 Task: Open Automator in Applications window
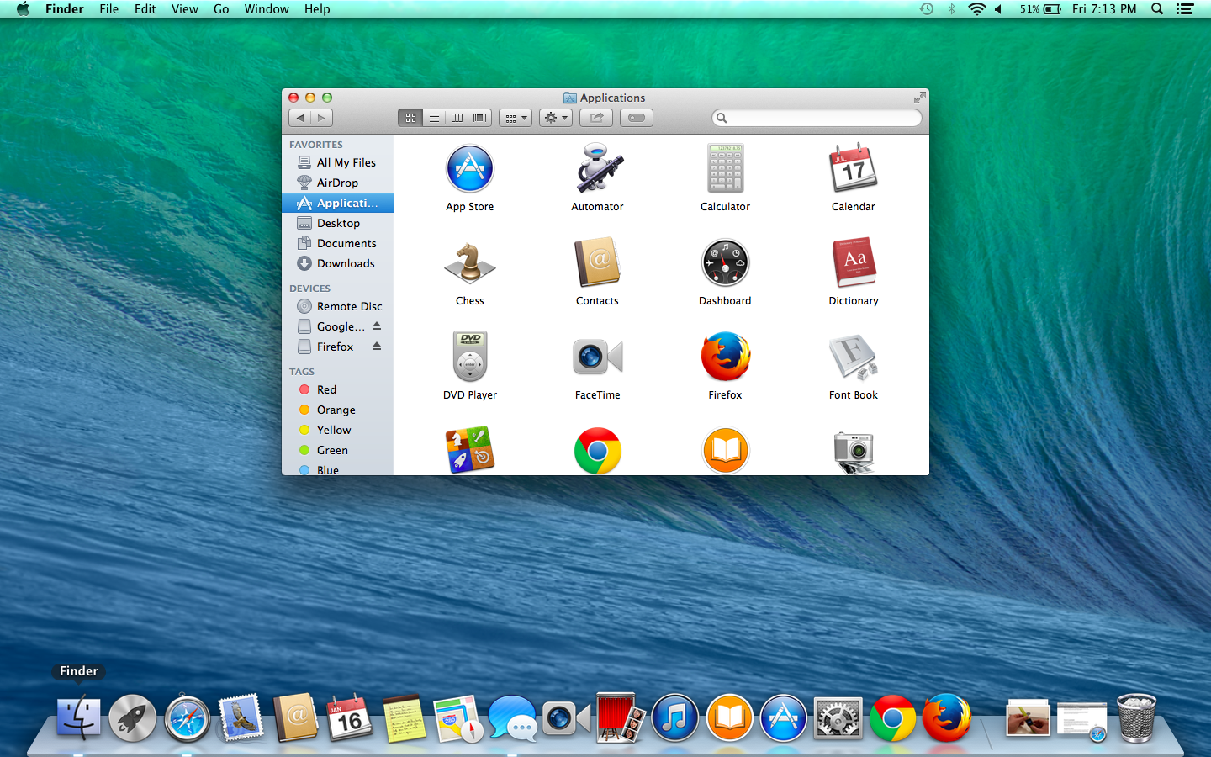(598, 168)
